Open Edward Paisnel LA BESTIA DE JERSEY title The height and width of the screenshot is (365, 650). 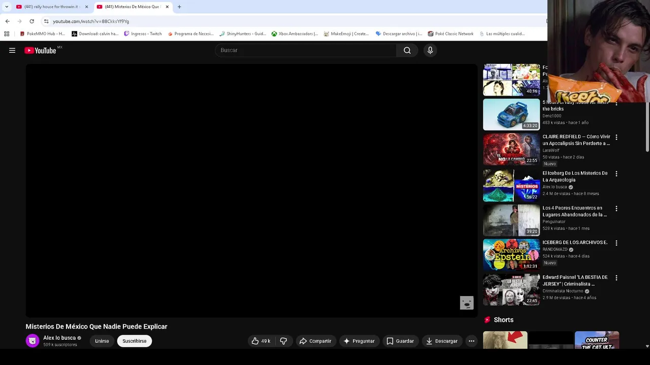tap(575, 280)
